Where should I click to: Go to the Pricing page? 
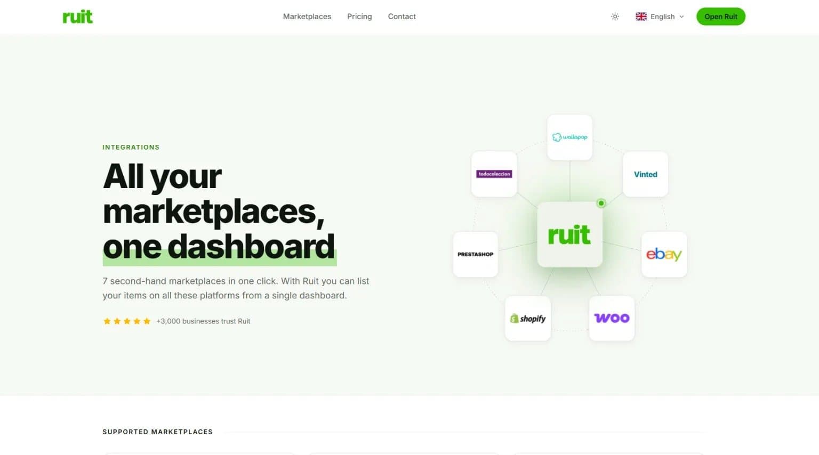[x=359, y=17]
